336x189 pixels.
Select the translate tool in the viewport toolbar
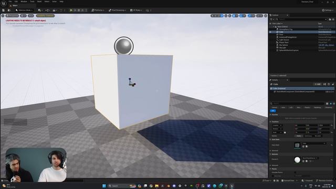215,16
